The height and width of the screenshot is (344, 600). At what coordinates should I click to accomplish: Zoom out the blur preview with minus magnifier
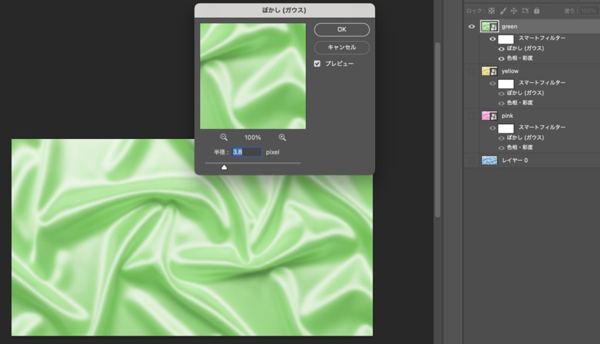tap(224, 137)
